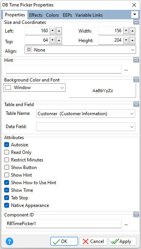Uncheck the Autosize checkbox
The image size is (141, 249).
[7, 145]
